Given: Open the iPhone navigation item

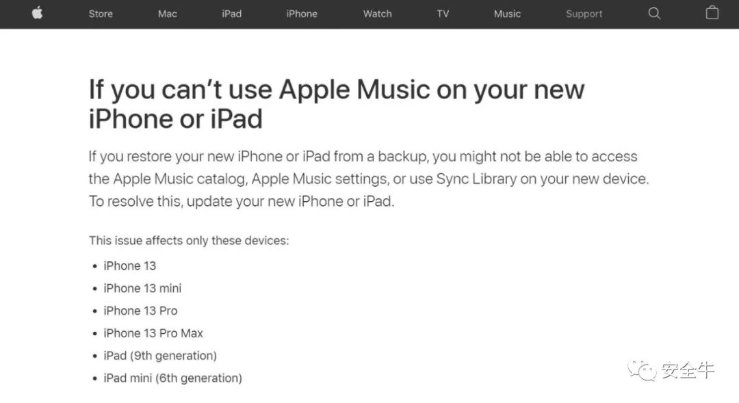Looking at the screenshot, I should coord(302,14).
